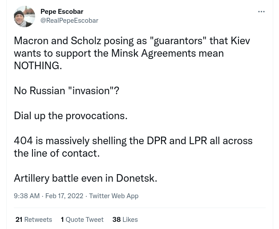Image resolution: width=279 pixels, height=229 pixels.
Task: Show the 38 Likes list
Action: click(125, 219)
